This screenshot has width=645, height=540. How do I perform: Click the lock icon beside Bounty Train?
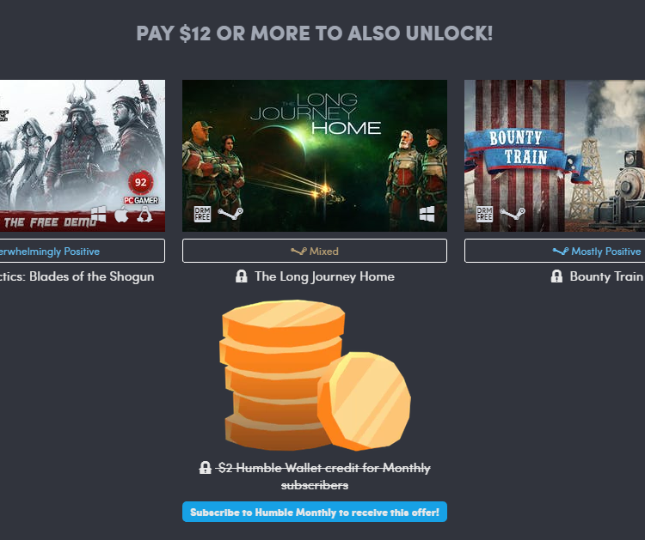[x=556, y=276]
